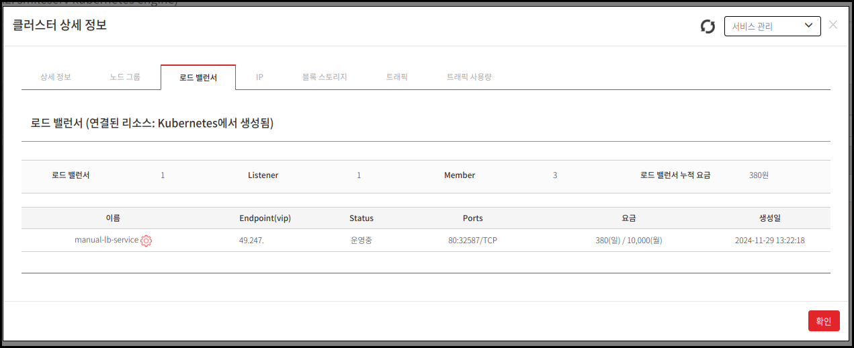Click the 생성일 column header
Viewport: 854px width, 348px height.
(770, 218)
